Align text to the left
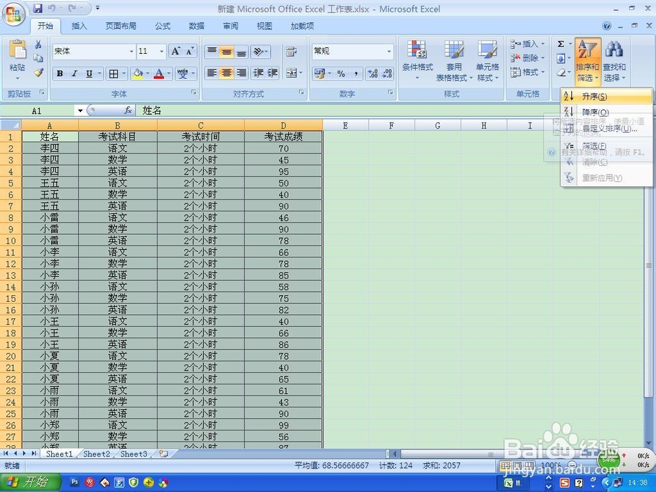The height and width of the screenshot is (492, 656). [212, 73]
